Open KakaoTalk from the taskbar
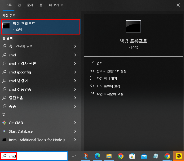The image size is (184, 161). 179,156
